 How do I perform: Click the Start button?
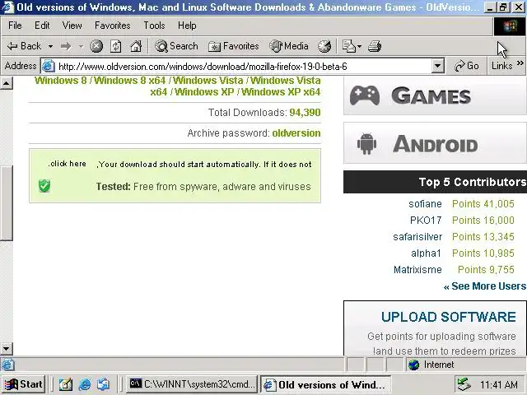pos(23,384)
